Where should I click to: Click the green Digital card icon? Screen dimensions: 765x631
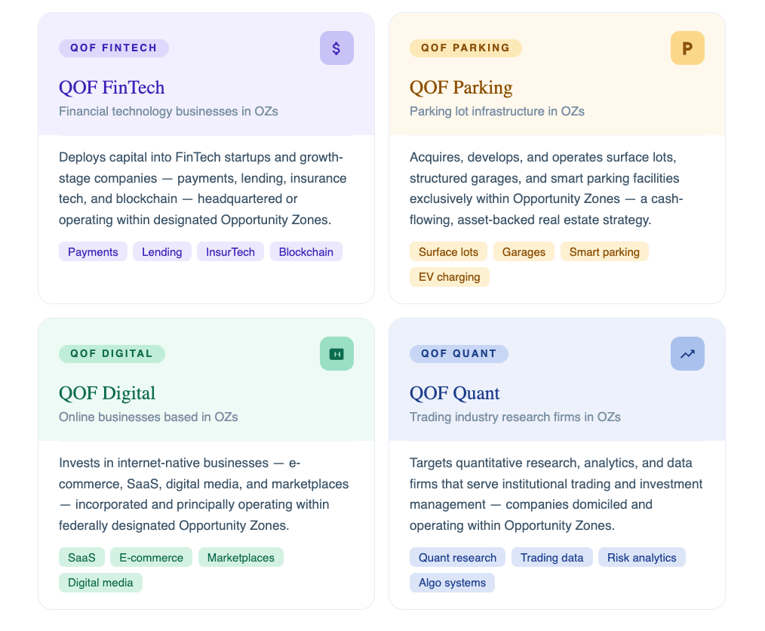tap(336, 354)
